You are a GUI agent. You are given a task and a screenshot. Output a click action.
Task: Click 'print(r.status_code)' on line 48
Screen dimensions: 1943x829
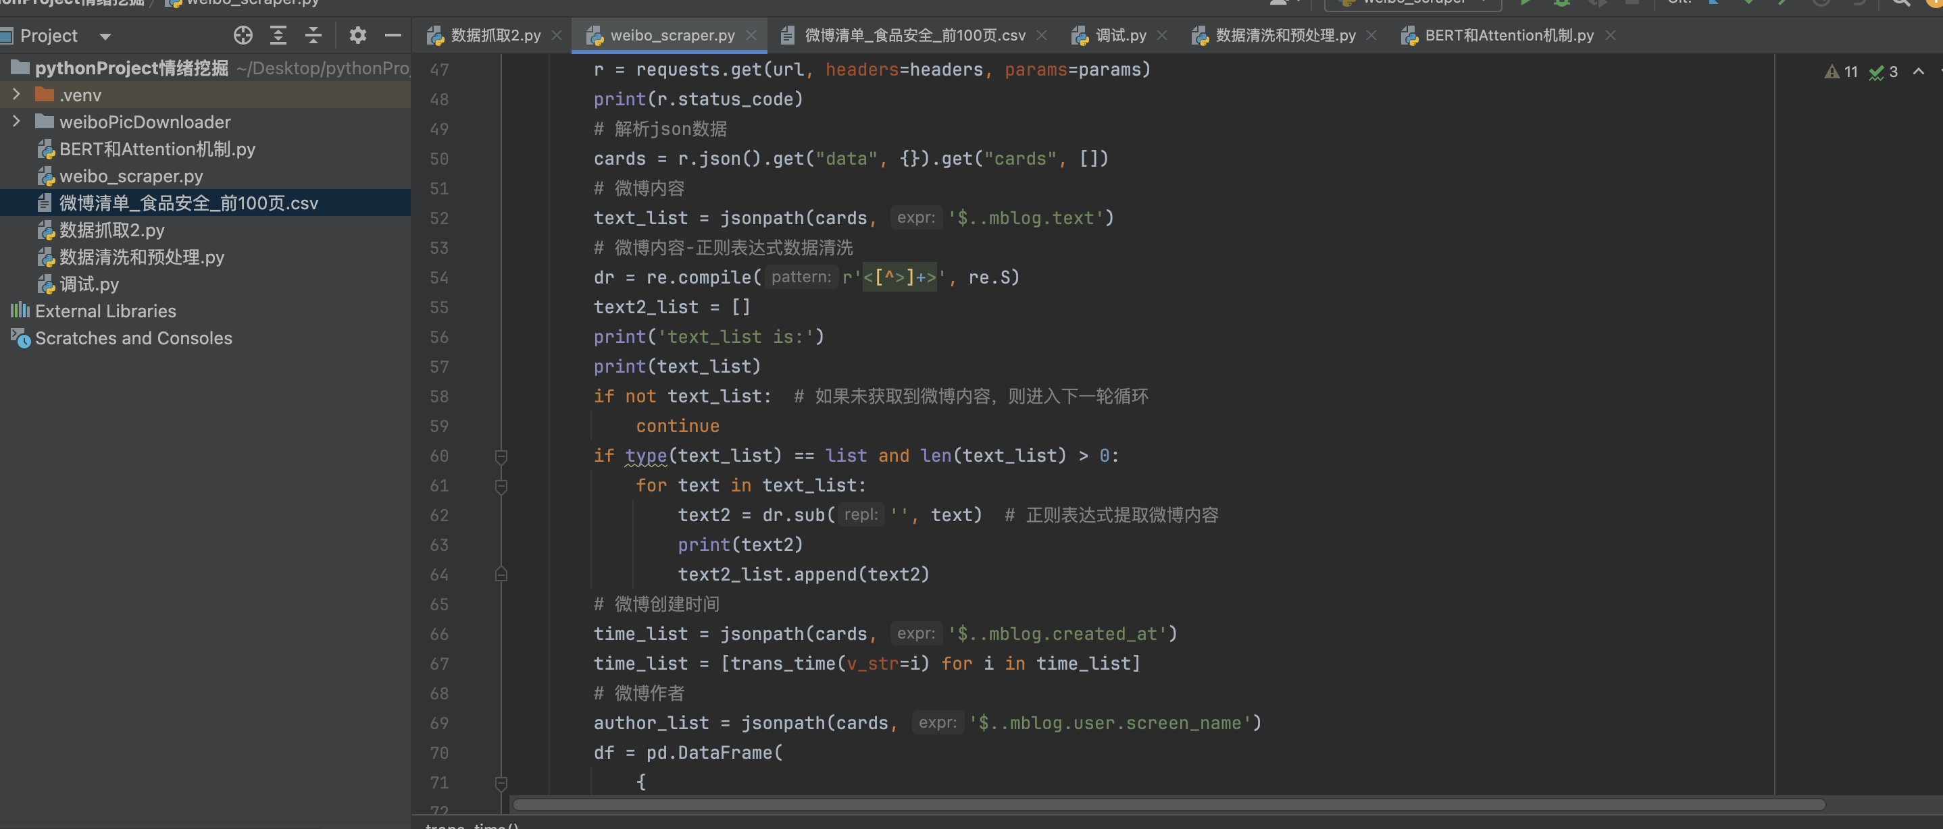(699, 99)
